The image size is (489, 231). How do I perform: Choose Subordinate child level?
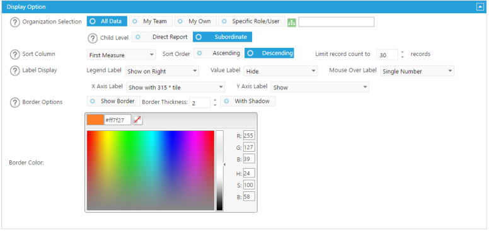[x=222, y=37]
